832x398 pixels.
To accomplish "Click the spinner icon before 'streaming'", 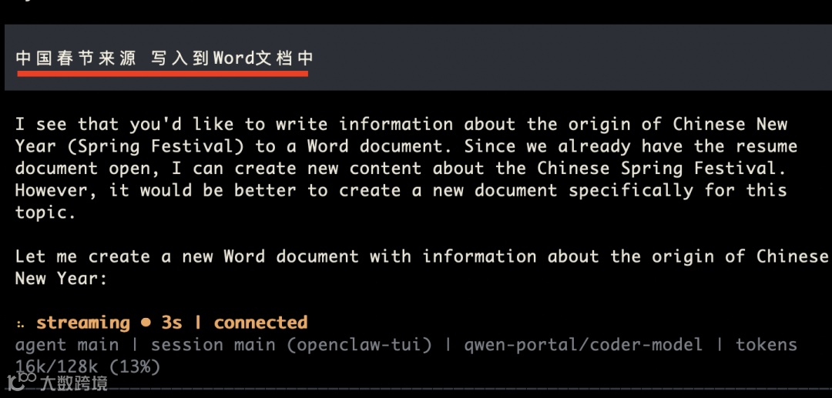I will [x=20, y=323].
